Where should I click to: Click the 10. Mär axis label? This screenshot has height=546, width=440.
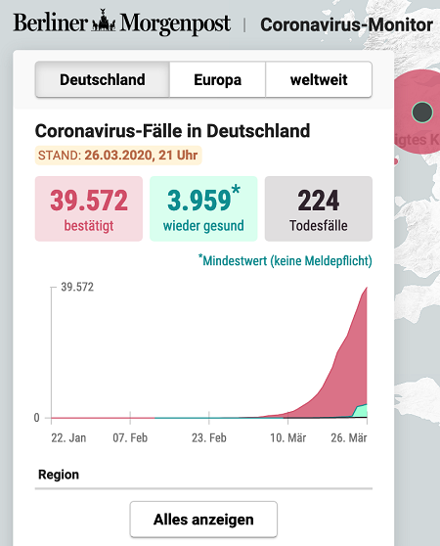tap(288, 437)
